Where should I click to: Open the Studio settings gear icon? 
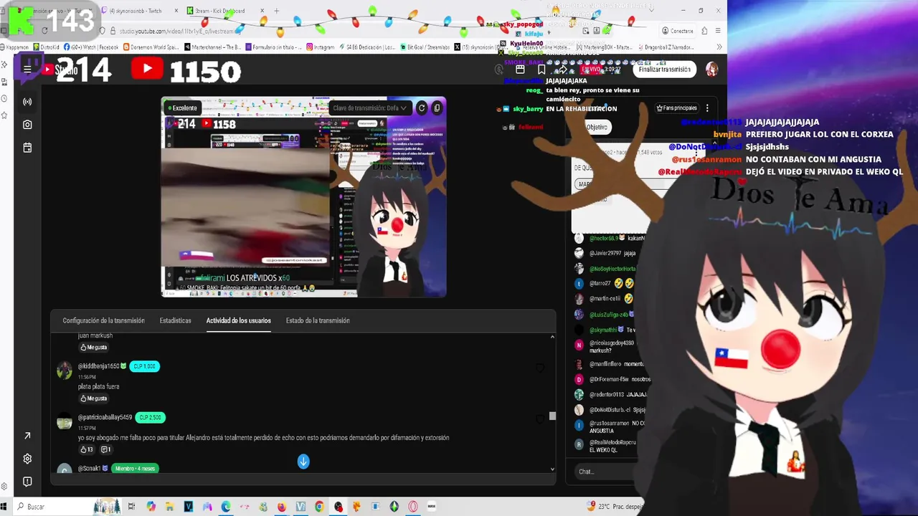pos(27,459)
